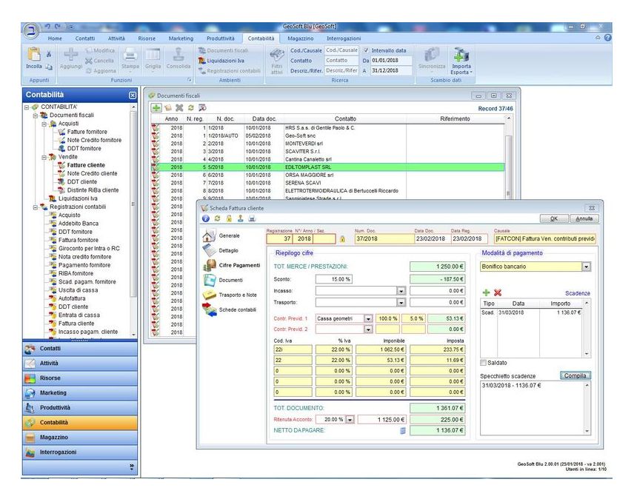Click the grey X delete icon in Documenti fiscali
The width and height of the screenshot is (634, 502).
pos(179,107)
